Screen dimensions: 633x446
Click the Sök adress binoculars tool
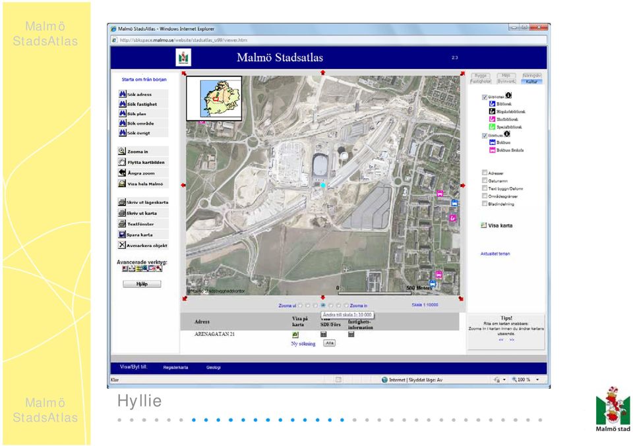point(143,94)
